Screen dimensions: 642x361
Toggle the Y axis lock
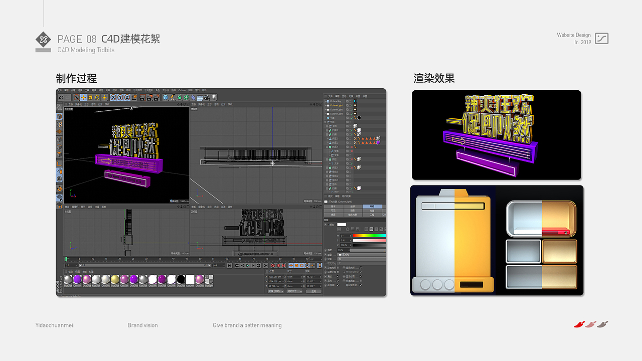coord(120,97)
